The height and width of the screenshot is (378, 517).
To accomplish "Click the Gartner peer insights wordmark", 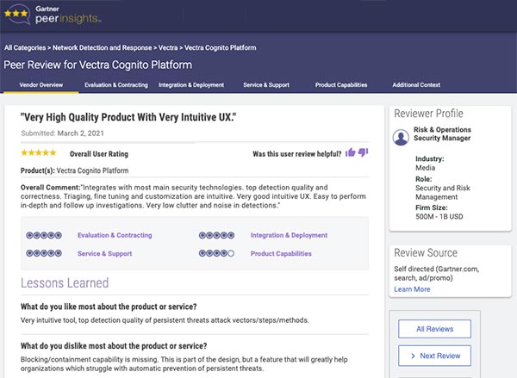I will pyautogui.click(x=68, y=15).
